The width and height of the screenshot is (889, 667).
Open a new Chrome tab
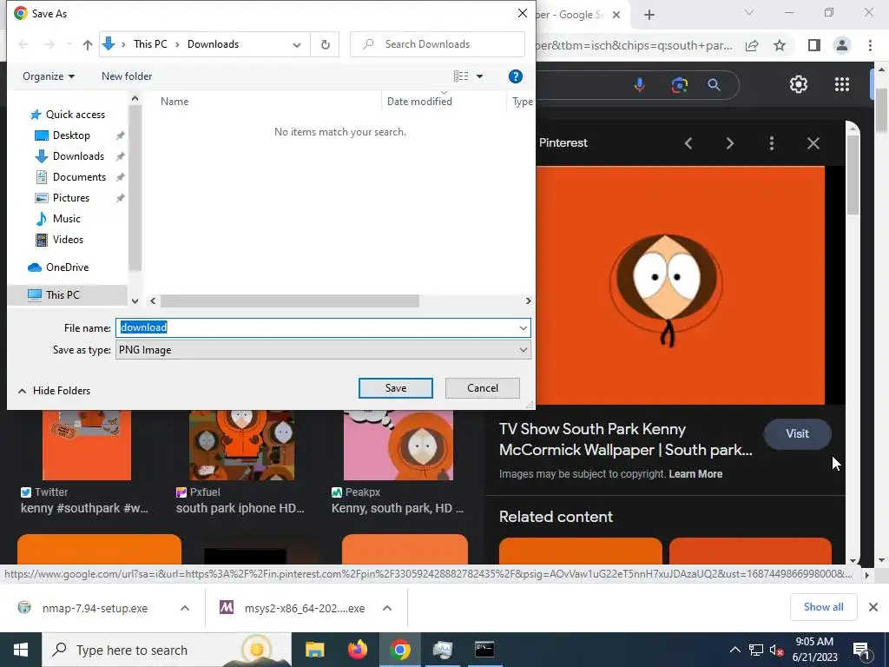coord(649,15)
